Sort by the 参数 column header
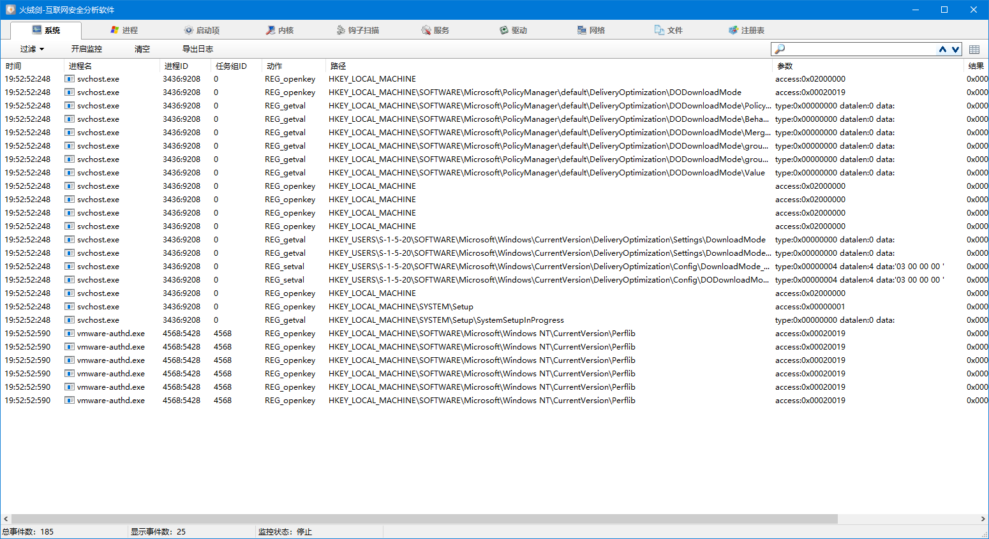This screenshot has width=989, height=539. pyautogui.click(x=868, y=66)
